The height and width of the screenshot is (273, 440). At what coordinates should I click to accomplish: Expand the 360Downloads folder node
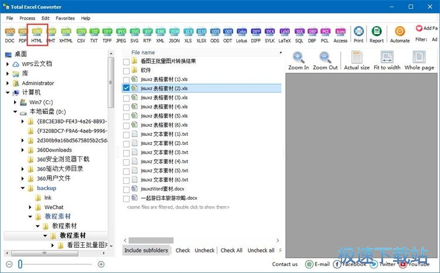[22, 150]
